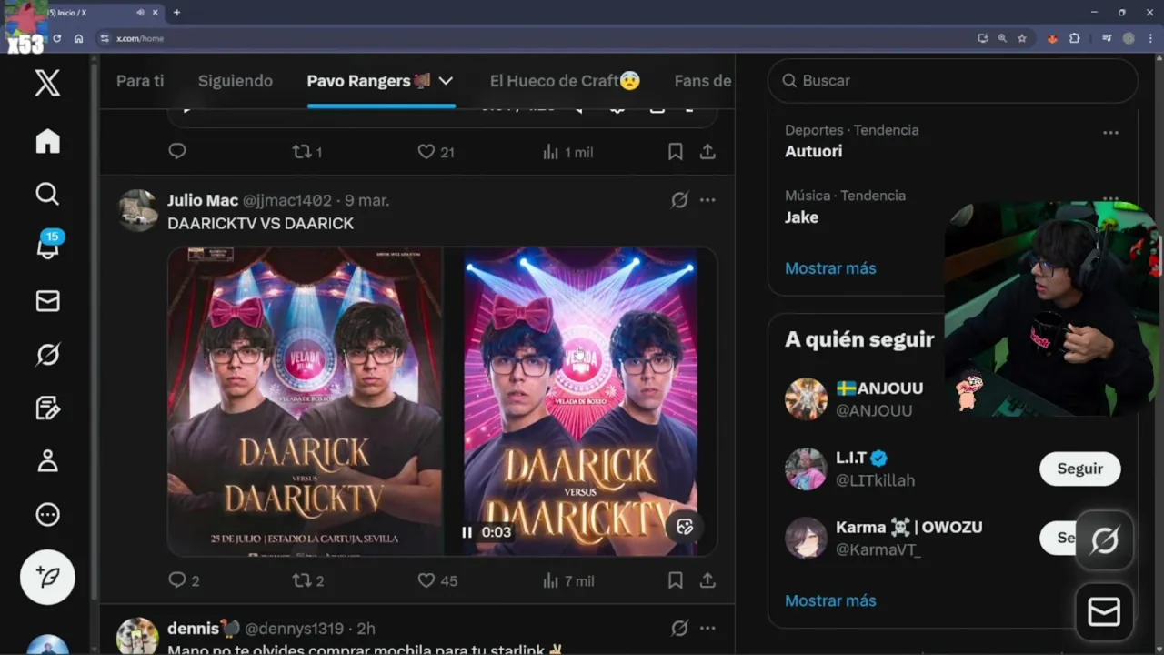Go to Home via house icon
Screen dimensions: 1164x655
click(47, 141)
